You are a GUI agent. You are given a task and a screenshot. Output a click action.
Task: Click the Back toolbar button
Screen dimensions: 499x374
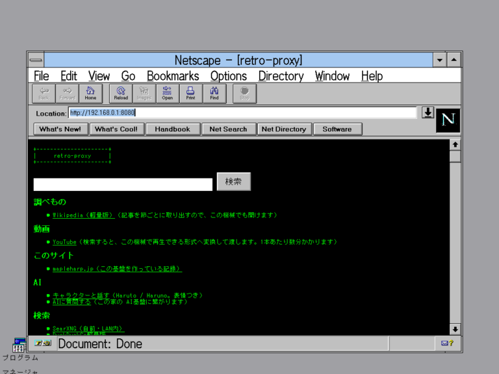point(44,93)
